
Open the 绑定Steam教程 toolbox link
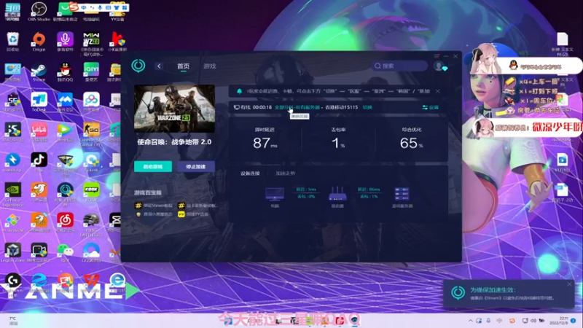[x=154, y=206]
